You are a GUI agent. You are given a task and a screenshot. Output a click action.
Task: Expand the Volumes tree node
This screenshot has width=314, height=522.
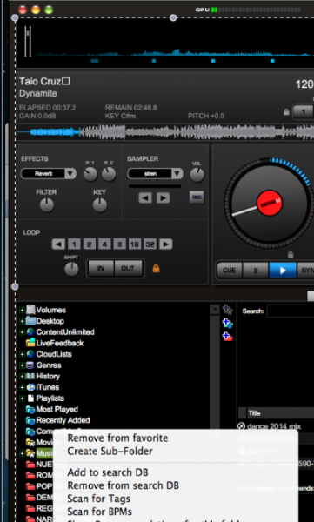pyautogui.click(x=22, y=311)
